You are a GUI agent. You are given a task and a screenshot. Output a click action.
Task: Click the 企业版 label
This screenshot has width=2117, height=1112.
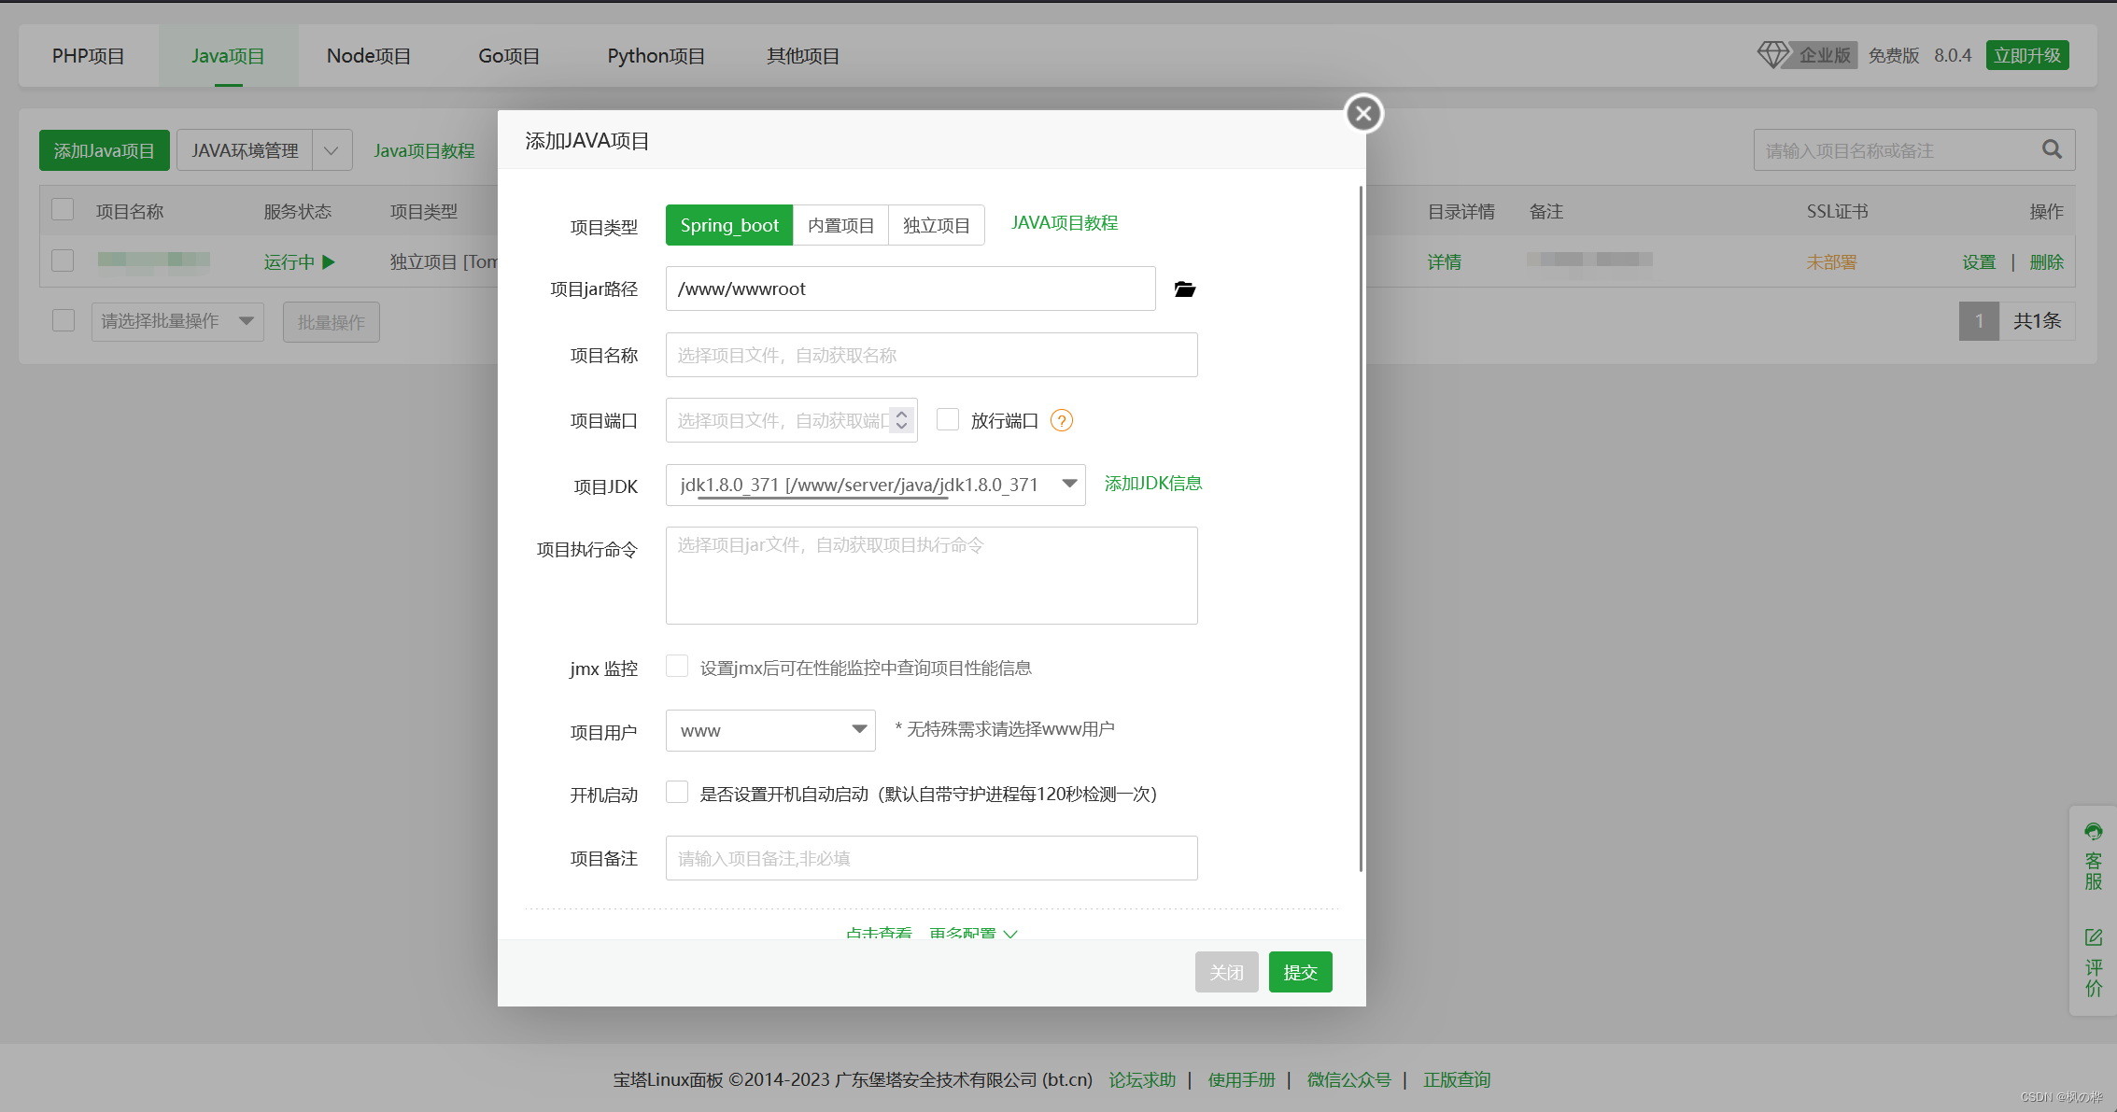1825,55
